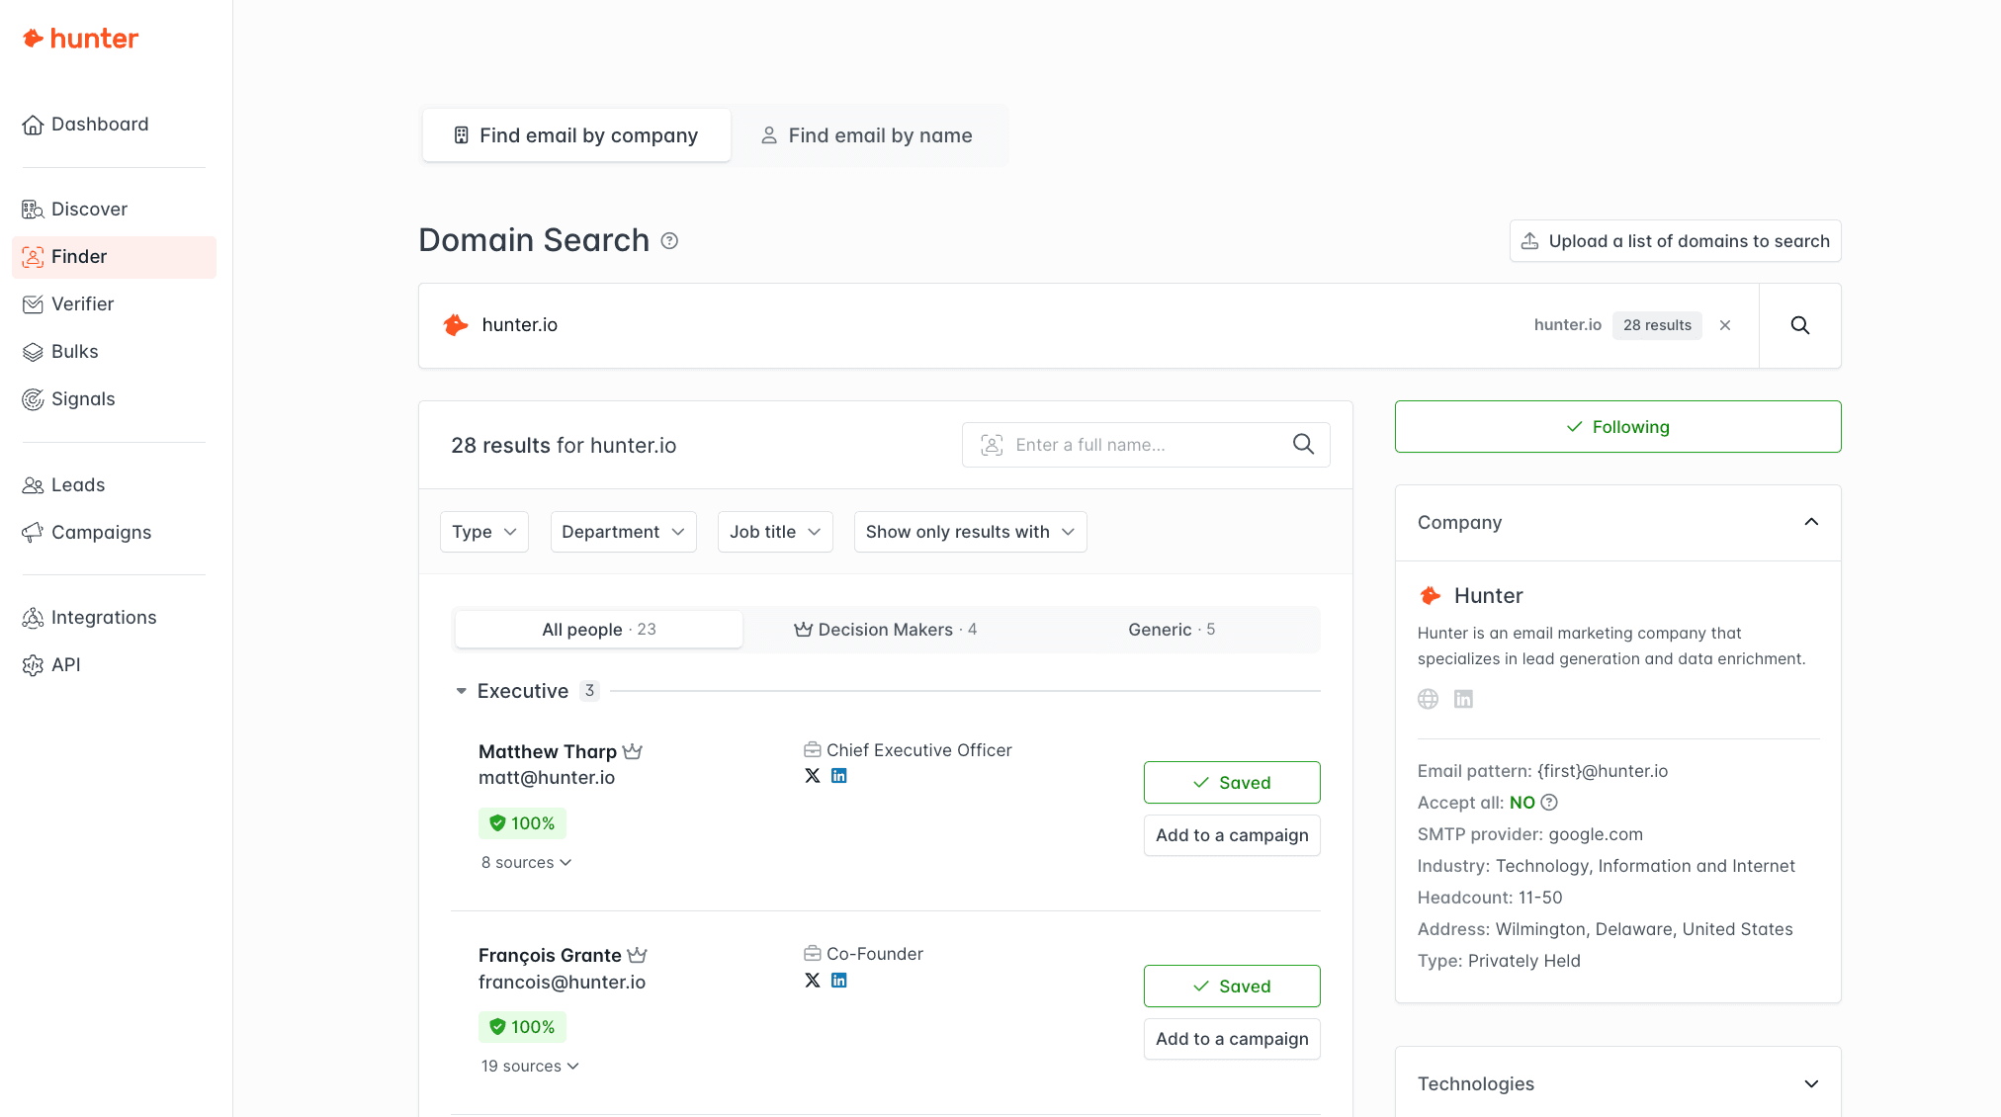Toggle Saved state for Matthew Tharp
The image size is (2001, 1117).
[1231, 782]
